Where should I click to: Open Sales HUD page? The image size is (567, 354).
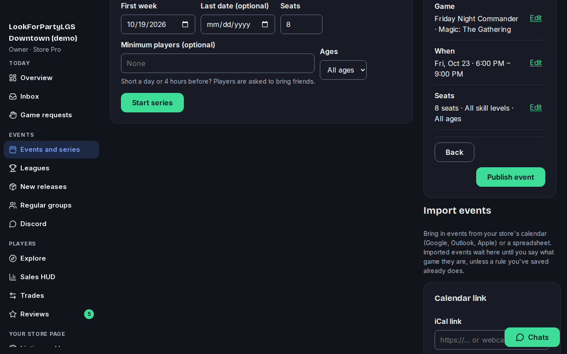click(x=51, y=277)
